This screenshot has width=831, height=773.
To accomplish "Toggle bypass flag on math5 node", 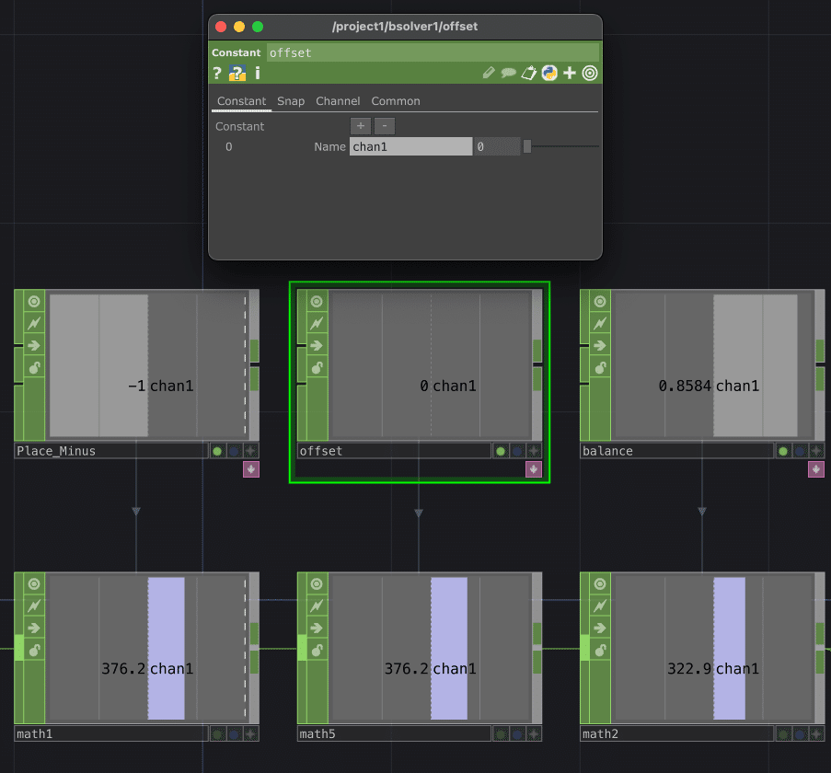I will 317,628.
